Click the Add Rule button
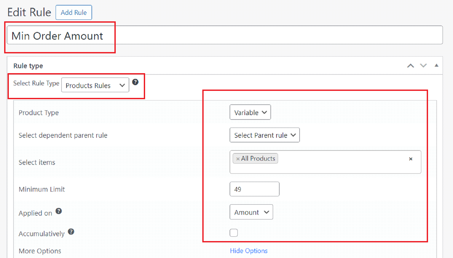453x258 pixels. coord(74,12)
